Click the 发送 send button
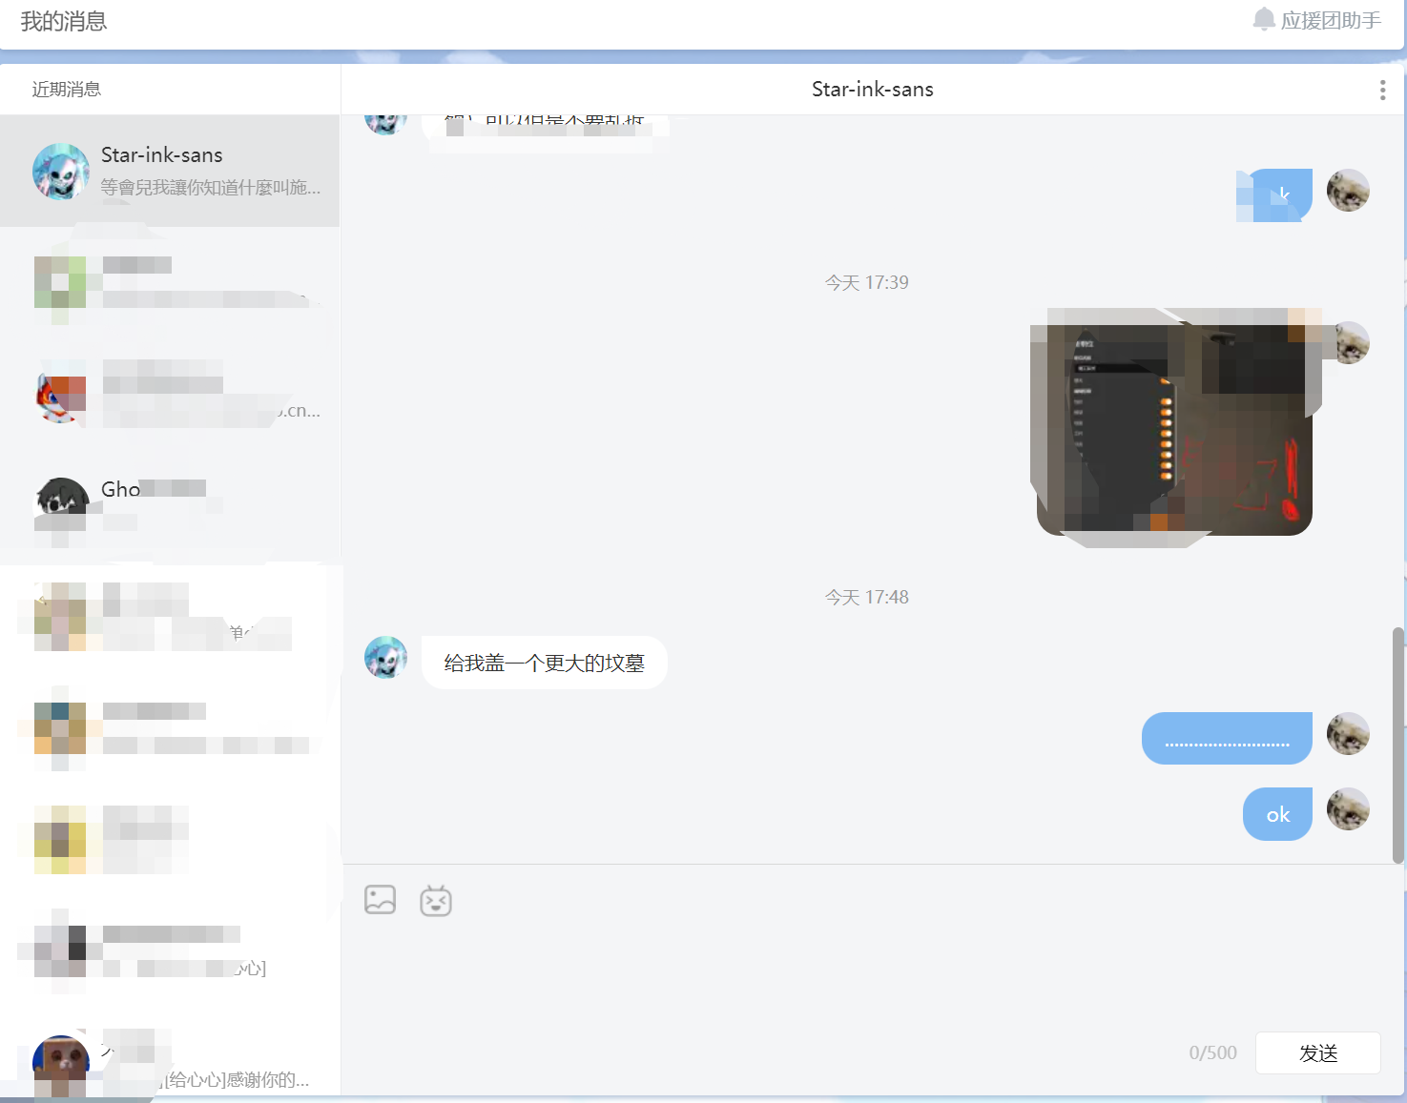1407x1103 pixels. click(1317, 1052)
